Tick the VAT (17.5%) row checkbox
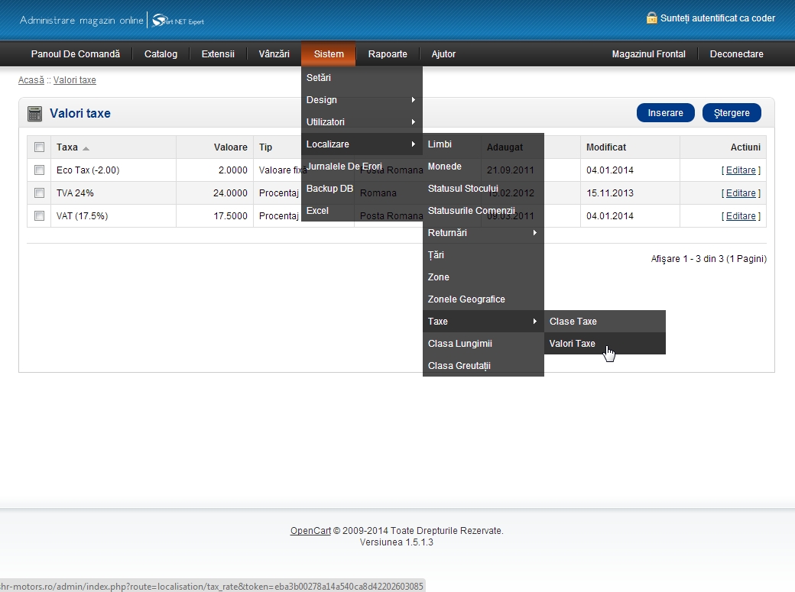The height and width of the screenshot is (592, 795). coord(39,216)
